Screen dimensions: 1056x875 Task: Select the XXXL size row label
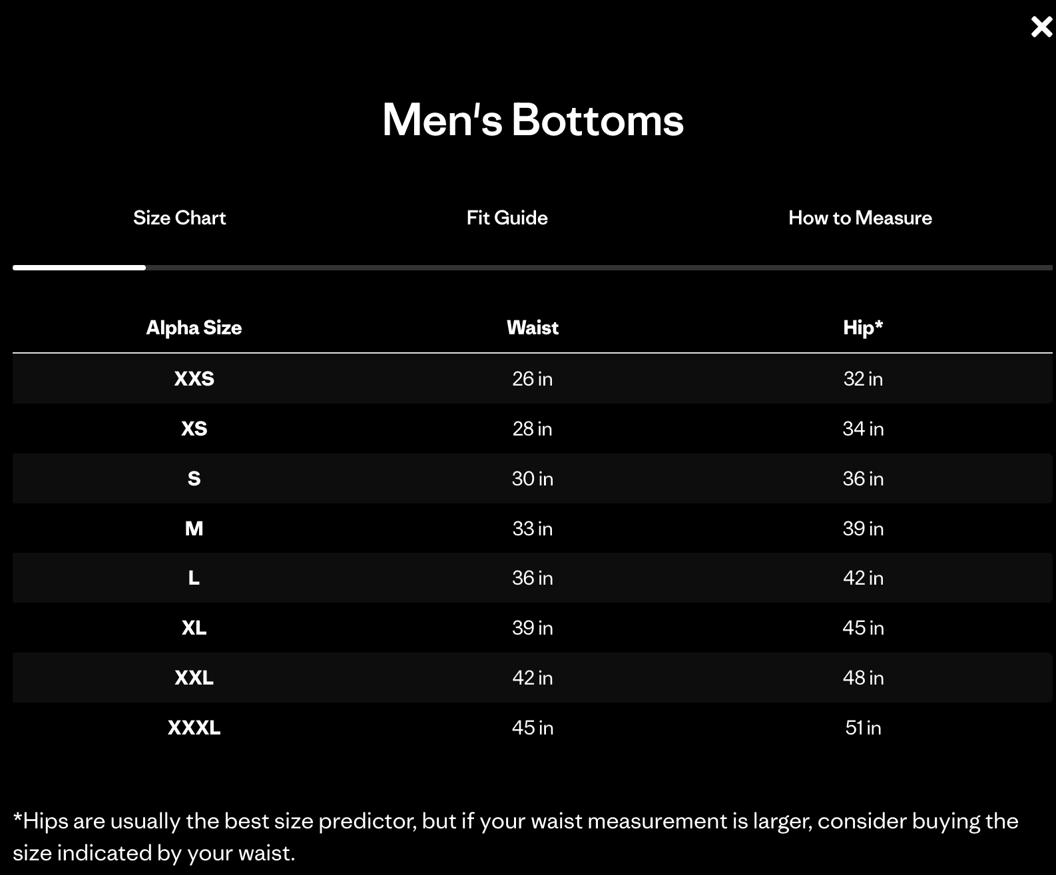pyautogui.click(x=194, y=728)
